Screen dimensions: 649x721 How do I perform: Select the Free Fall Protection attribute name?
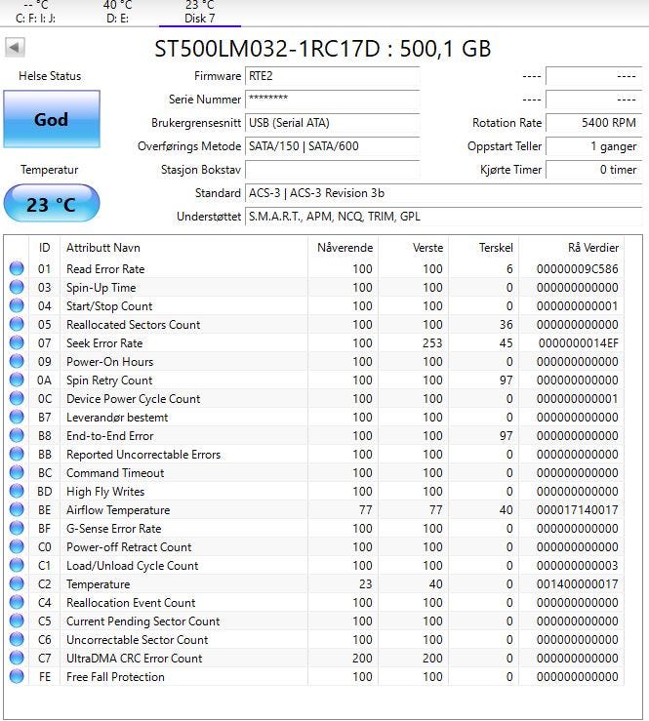pyautogui.click(x=115, y=677)
